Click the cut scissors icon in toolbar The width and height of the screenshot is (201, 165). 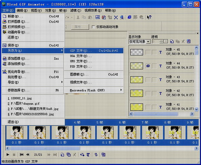(x=78, y=17)
